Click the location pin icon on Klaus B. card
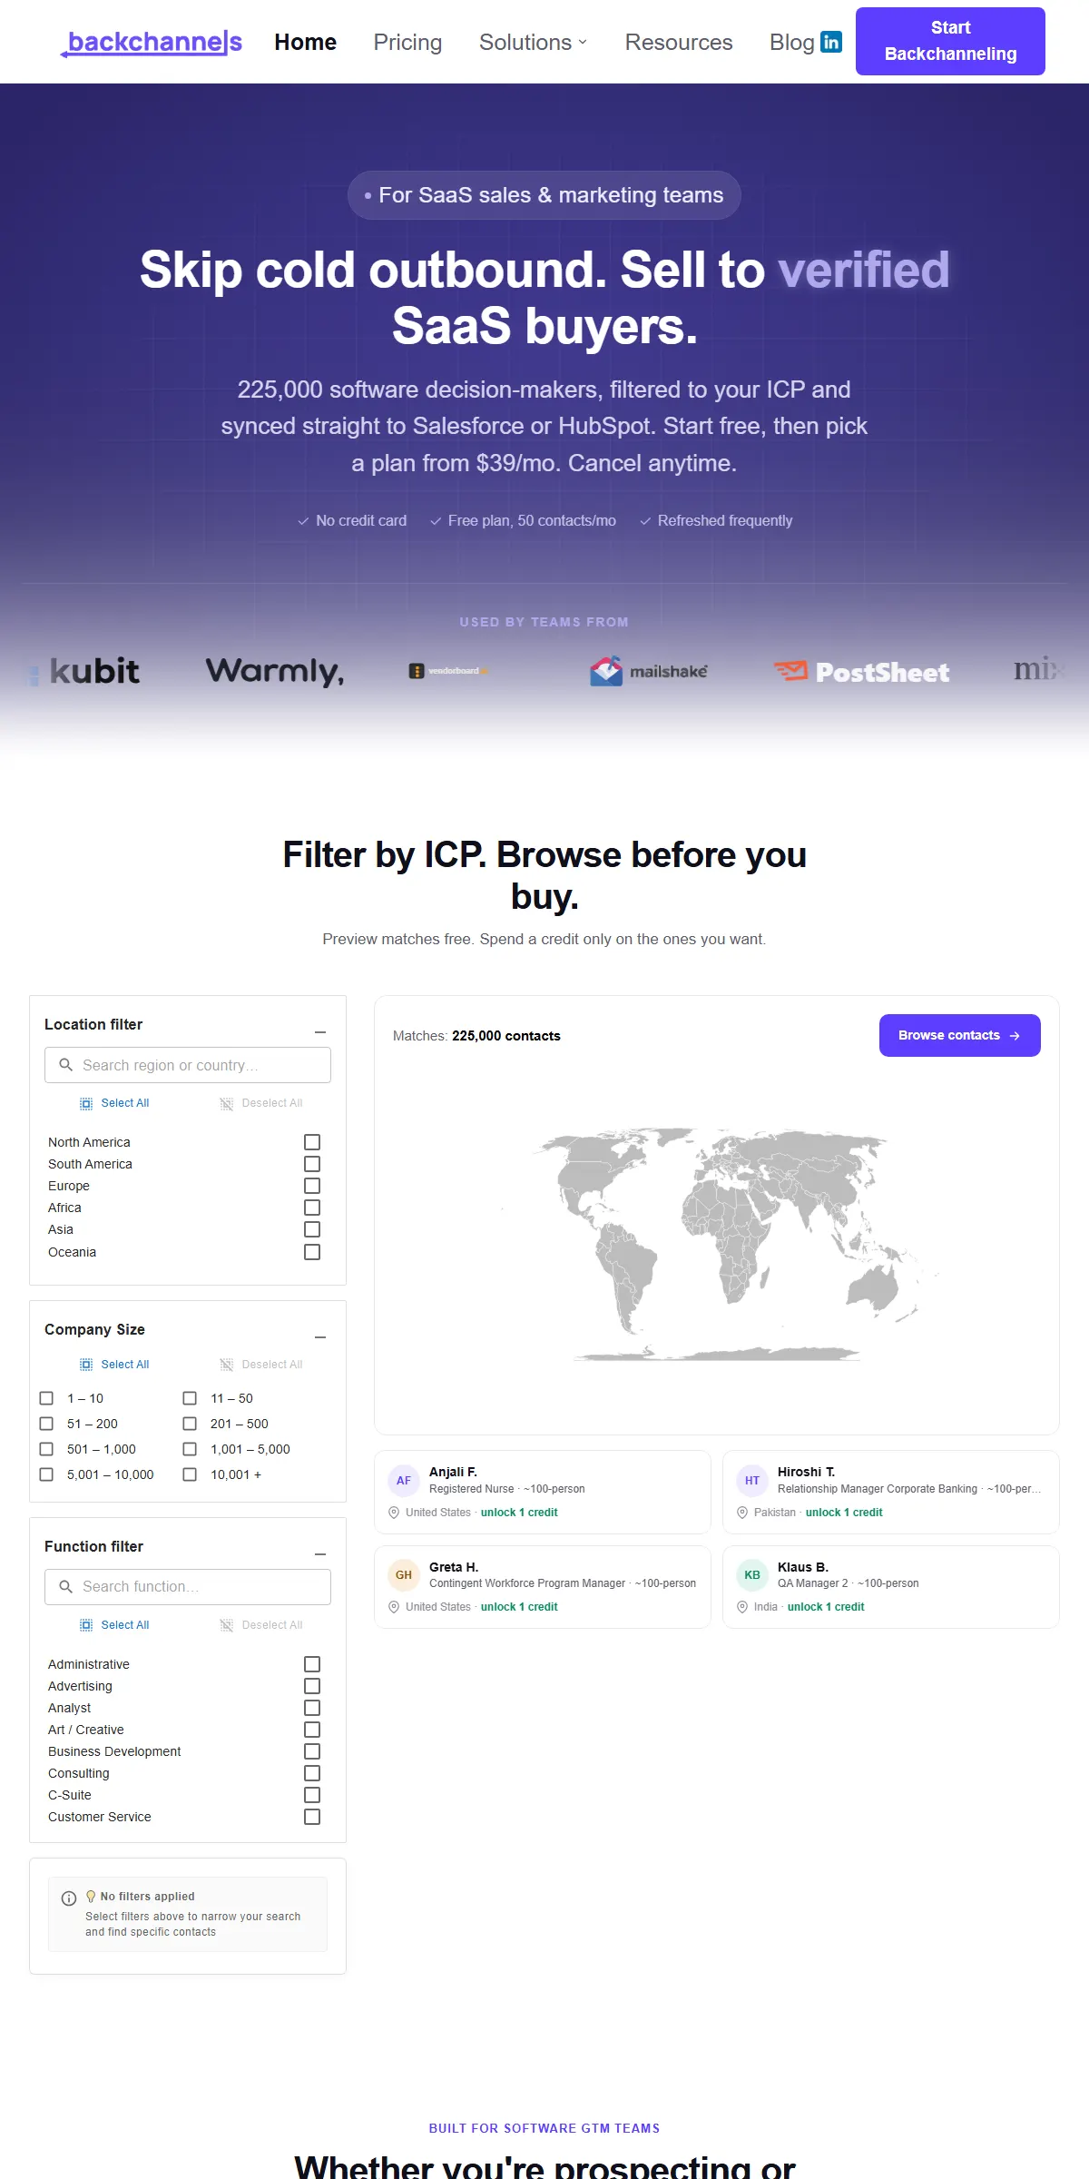This screenshot has height=2179, width=1089. pyautogui.click(x=742, y=1607)
